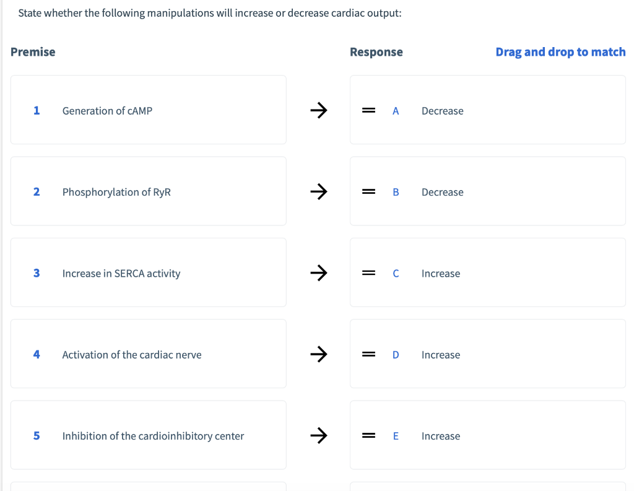Select premise 2, Phosphorylation of RyR
The image size is (634, 491).
click(x=149, y=191)
